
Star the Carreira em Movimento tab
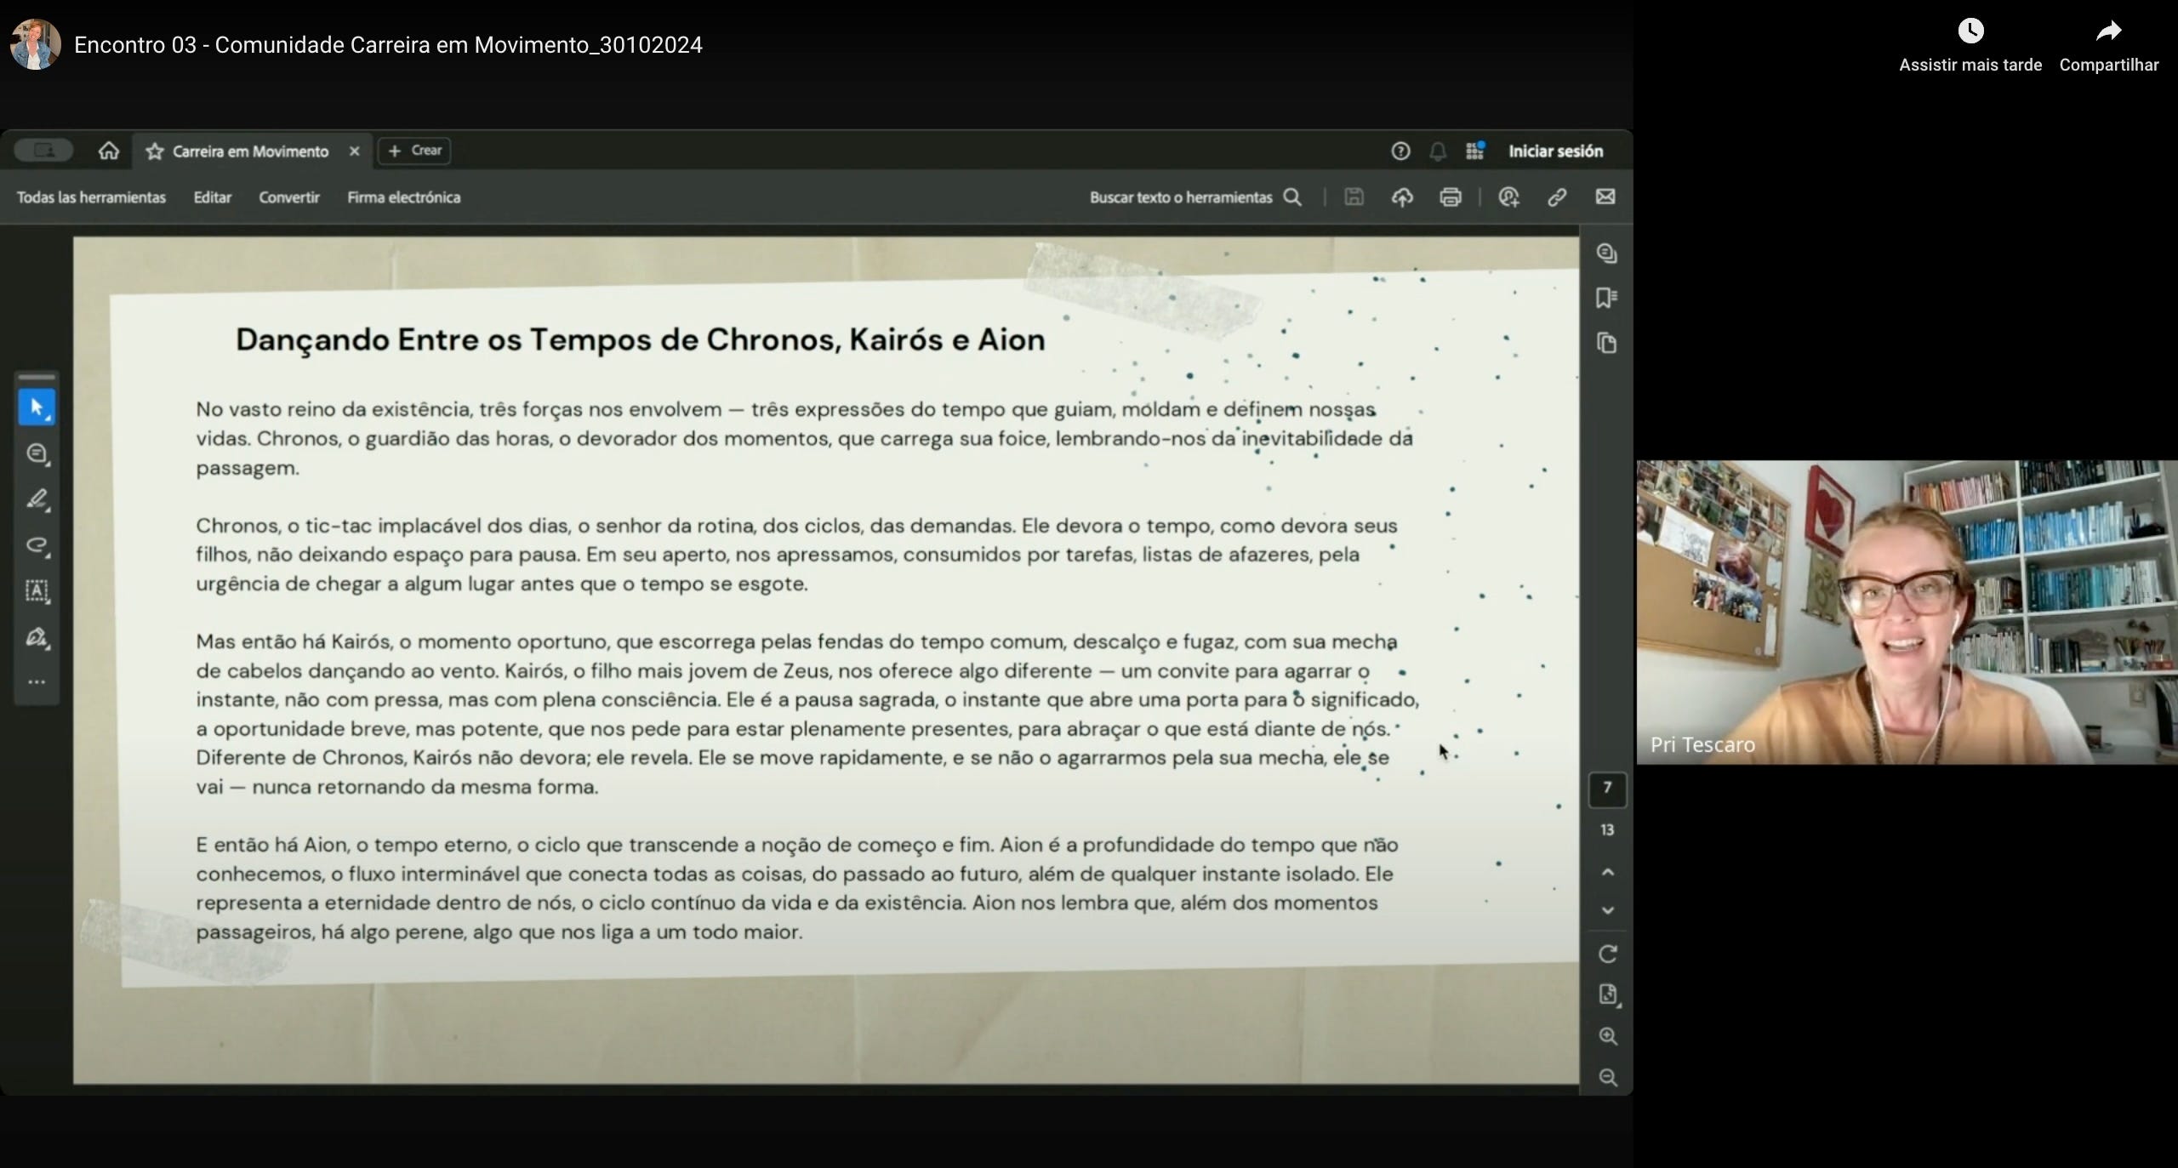coord(154,151)
